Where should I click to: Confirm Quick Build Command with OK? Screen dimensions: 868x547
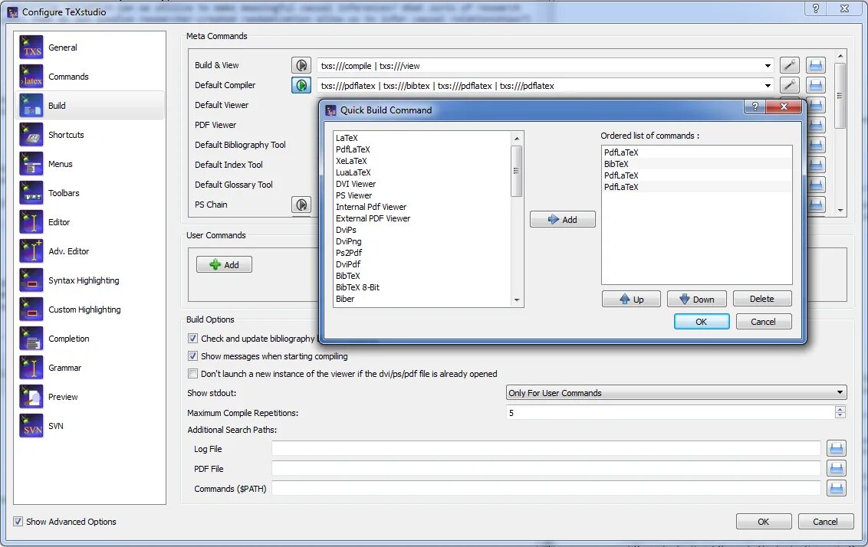pyautogui.click(x=702, y=322)
